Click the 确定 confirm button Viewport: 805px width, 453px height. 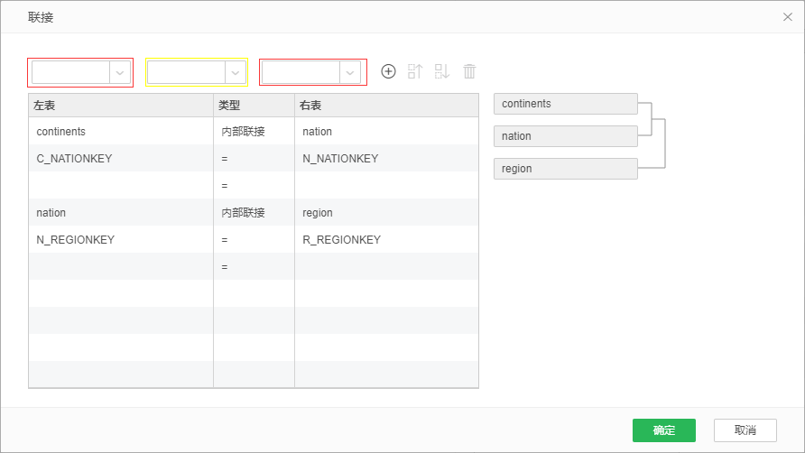tap(663, 430)
